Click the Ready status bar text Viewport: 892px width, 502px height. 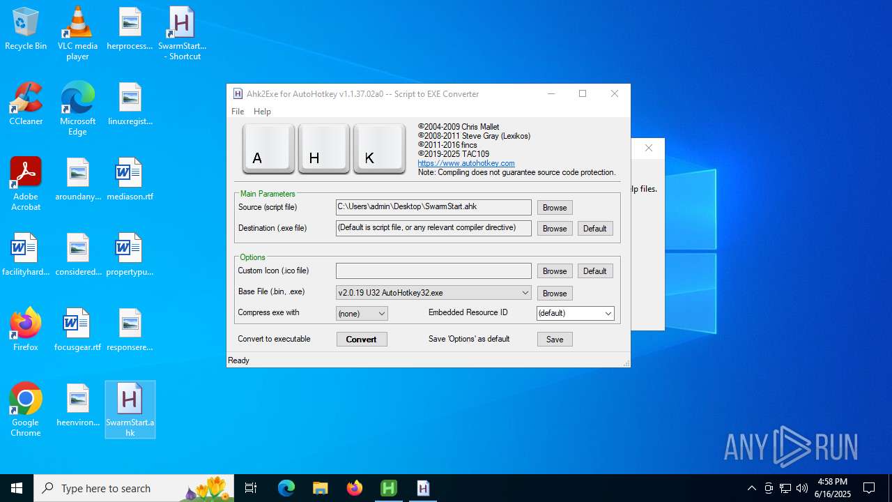click(x=238, y=360)
